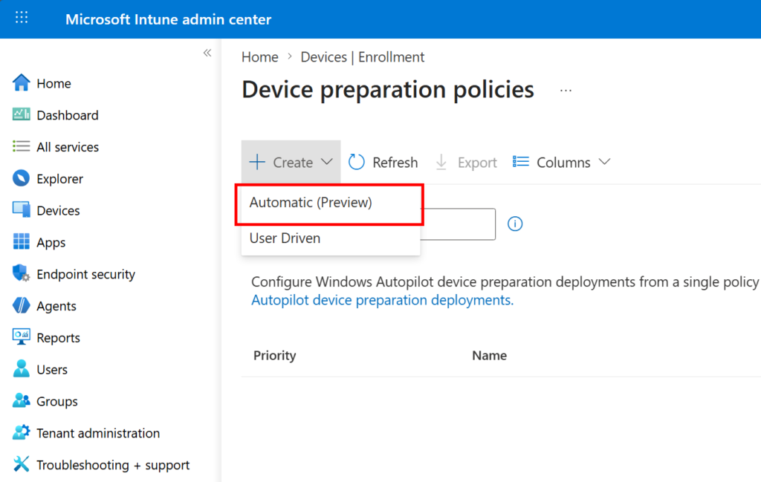Image resolution: width=761 pixels, height=482 pixels.
Task: Open Endpoint security shield icon
Action: (x=22, y=274)
